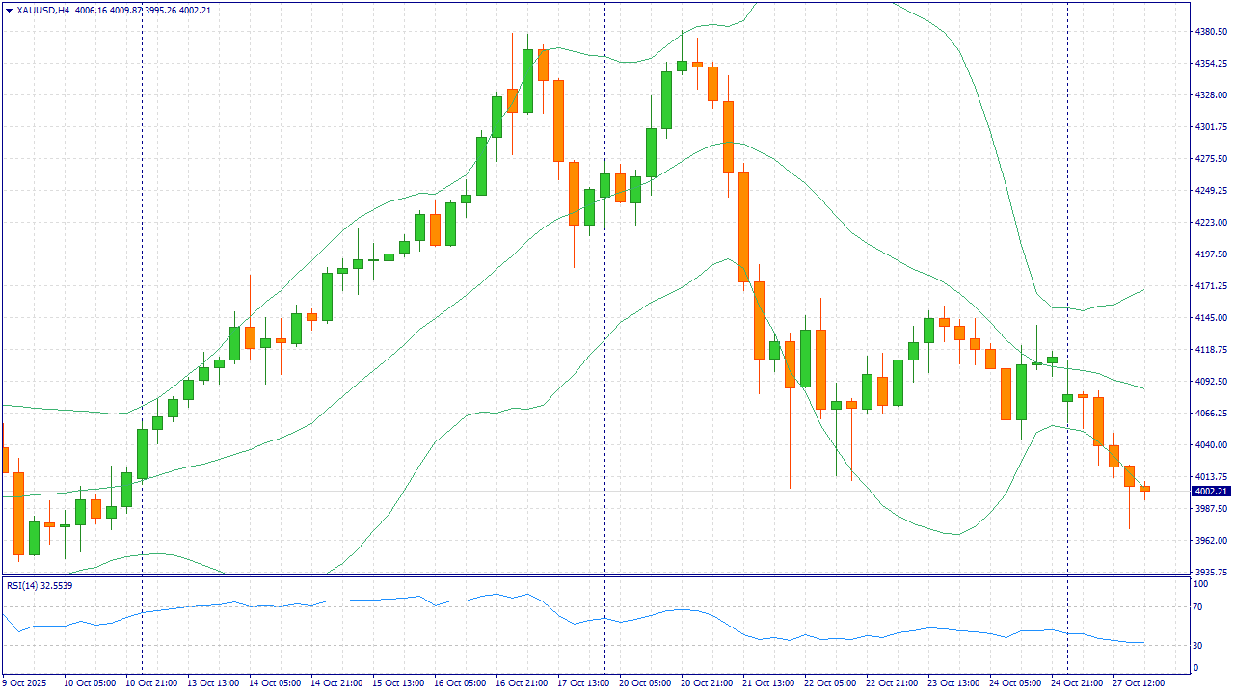1234x694 pixels.
Task: Click the 20 Oct 21:00 time label
Action: (706, 683)
